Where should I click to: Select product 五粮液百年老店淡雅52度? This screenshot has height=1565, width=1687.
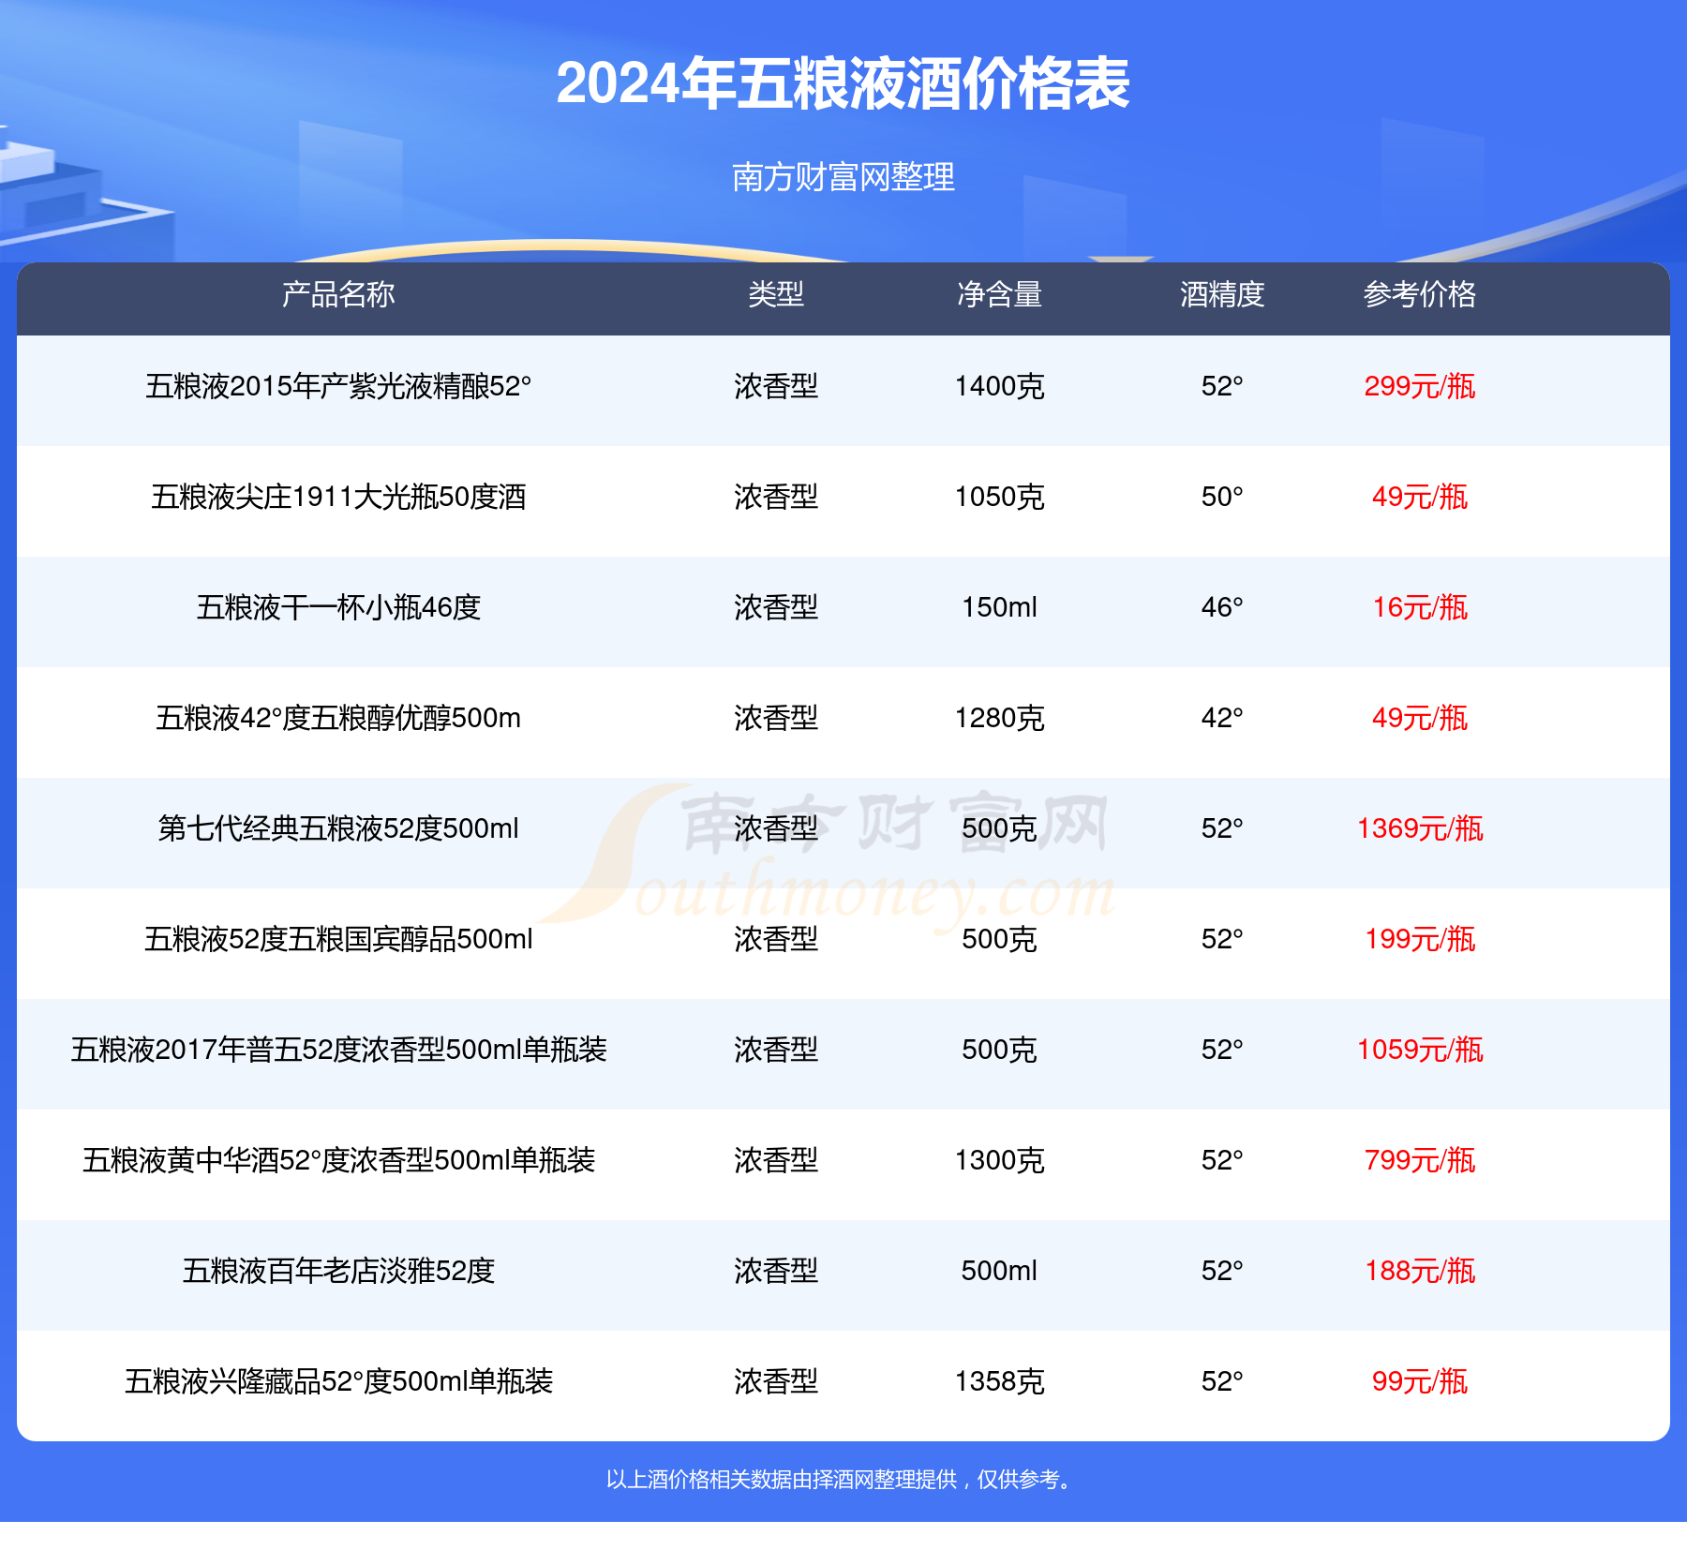338,1271
